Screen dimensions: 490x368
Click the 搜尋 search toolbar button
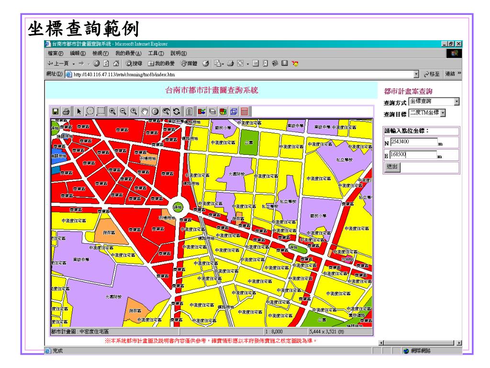click(134, 64)
